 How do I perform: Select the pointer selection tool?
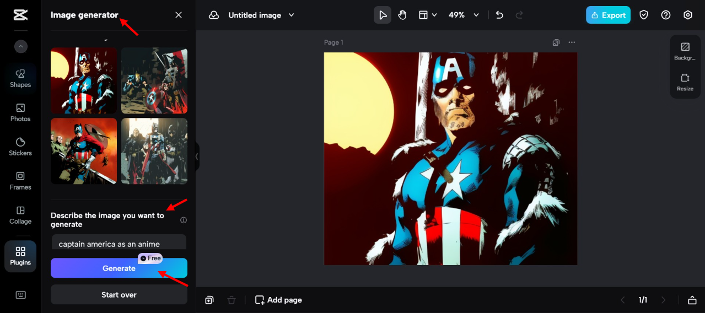pos(383,15)
